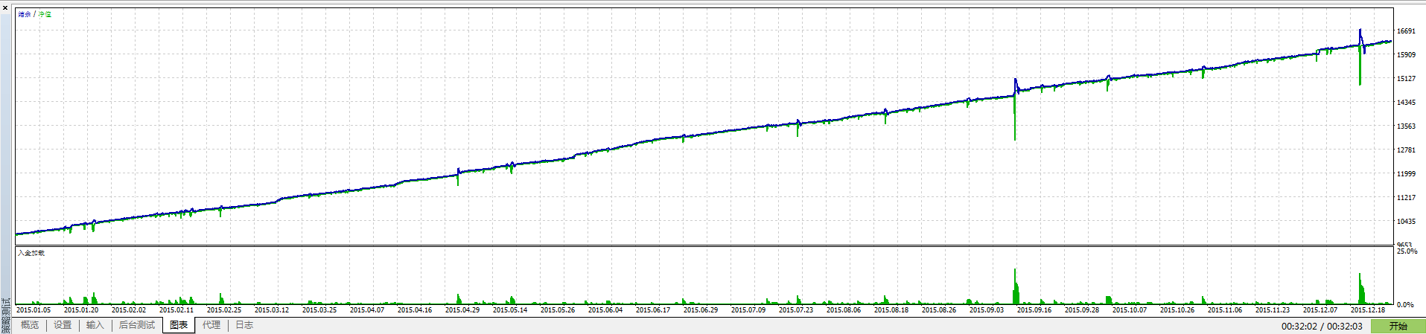Click the 00:32:02 / 00:32:03 elapsed time readout
Screen dimensions: 1426x334
tap(1322, 326)
